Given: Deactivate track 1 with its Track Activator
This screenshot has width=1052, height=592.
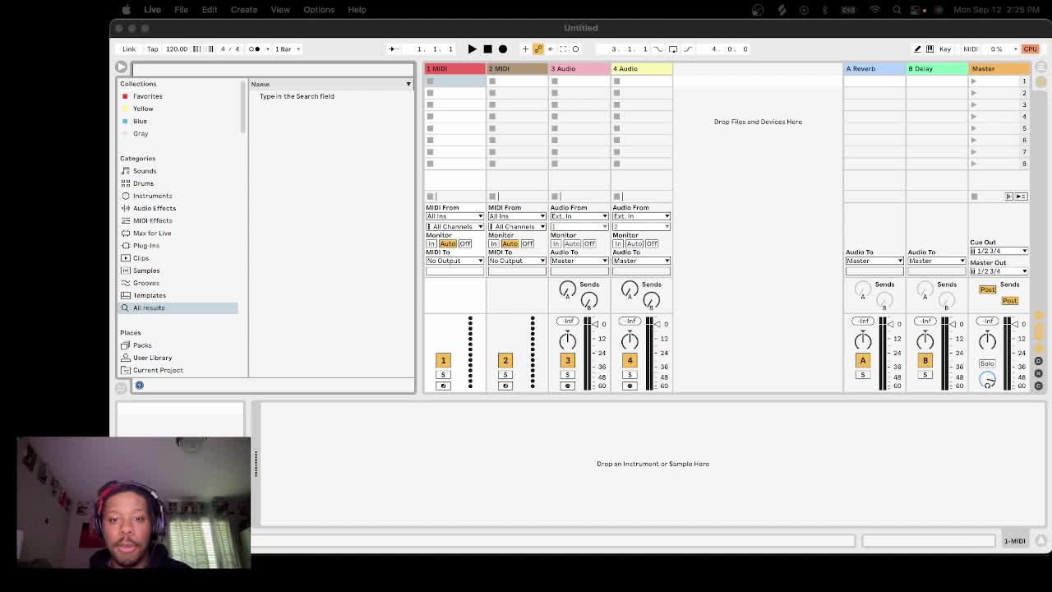Looking at the screenshot, I should (x=443, y=360).
